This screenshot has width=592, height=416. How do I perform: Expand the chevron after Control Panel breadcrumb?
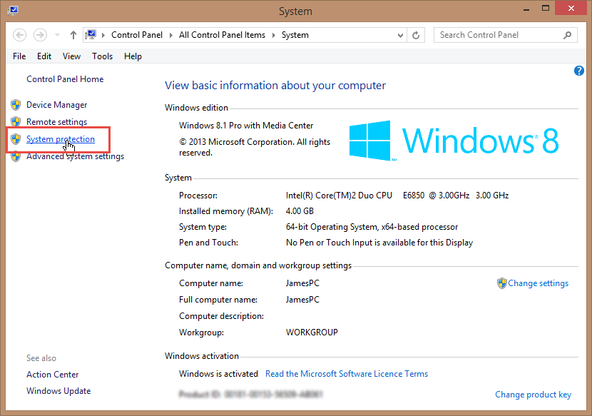tap(171, 35)
